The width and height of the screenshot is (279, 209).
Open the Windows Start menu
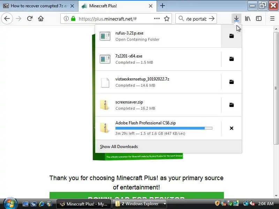10,204
